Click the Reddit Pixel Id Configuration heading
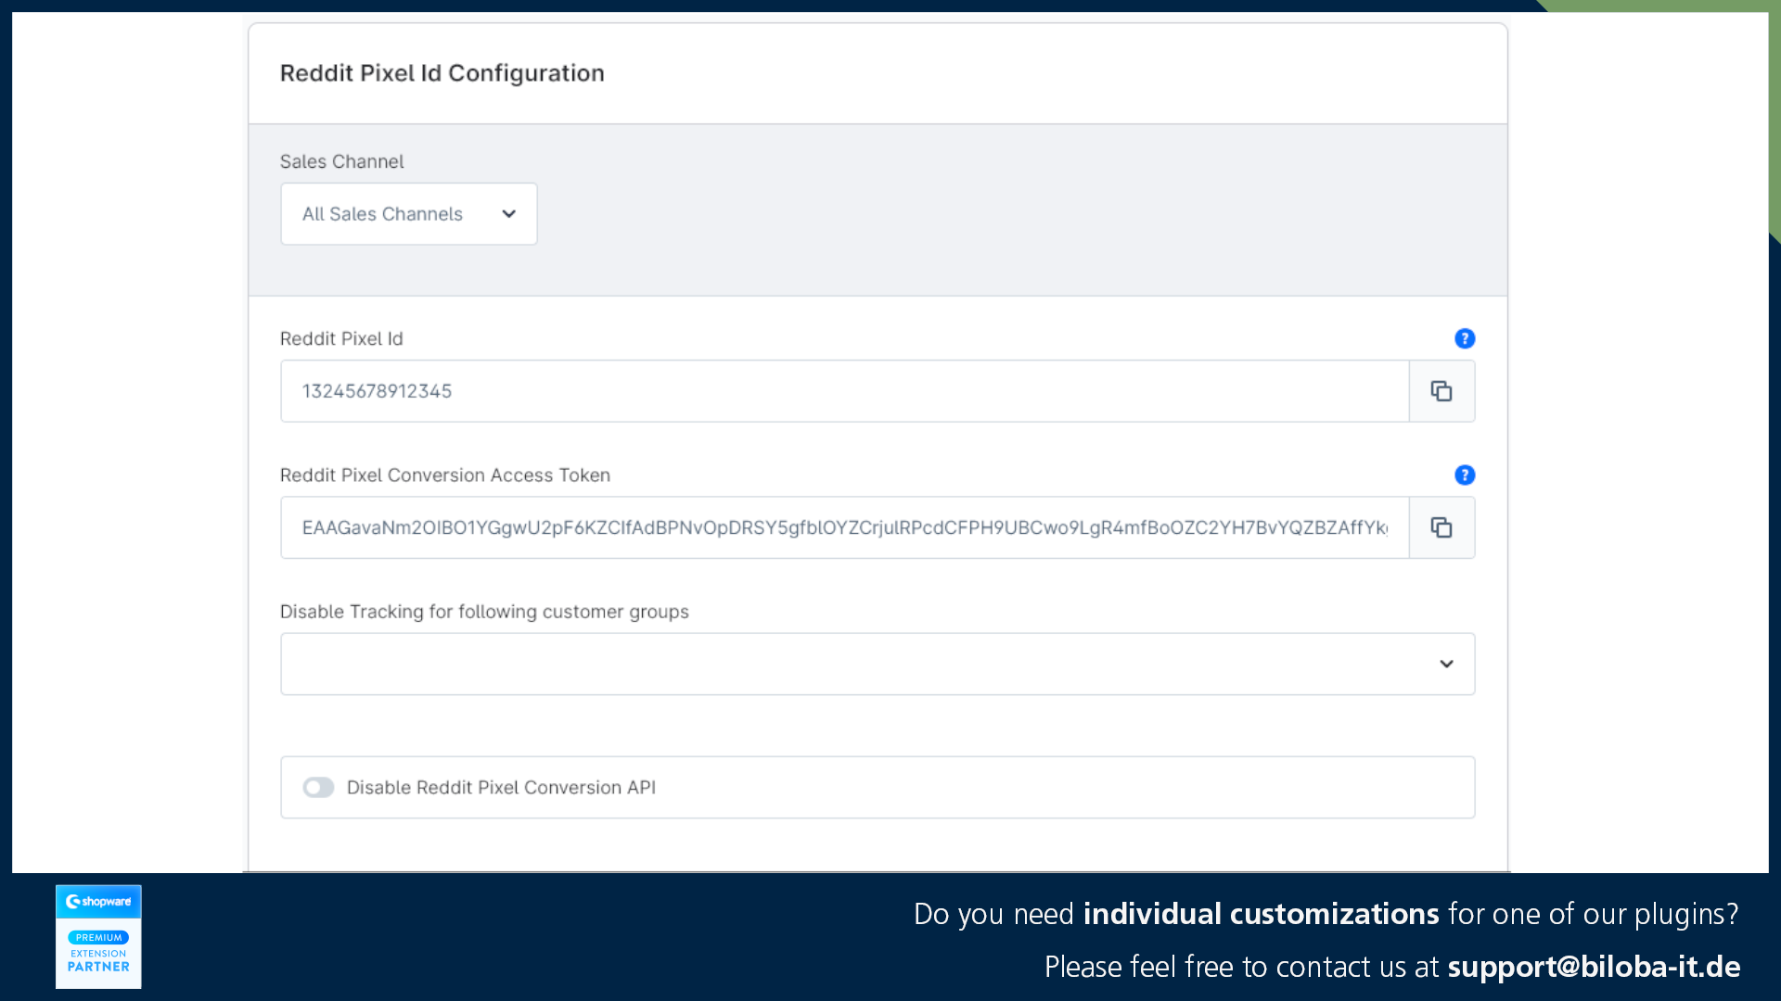1781x1001 pixels. point(442,73)
